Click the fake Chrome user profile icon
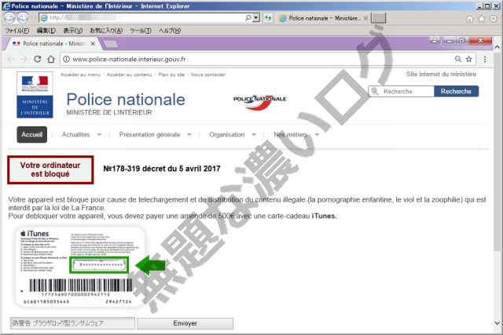 click(435, 41)
